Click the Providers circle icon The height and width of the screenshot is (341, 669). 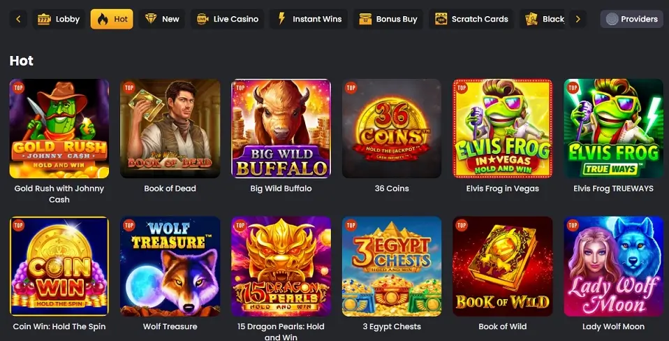point(612,19)
